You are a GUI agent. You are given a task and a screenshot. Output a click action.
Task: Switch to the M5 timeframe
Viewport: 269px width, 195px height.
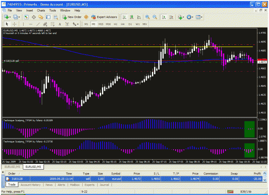click(x=93, y=24)
